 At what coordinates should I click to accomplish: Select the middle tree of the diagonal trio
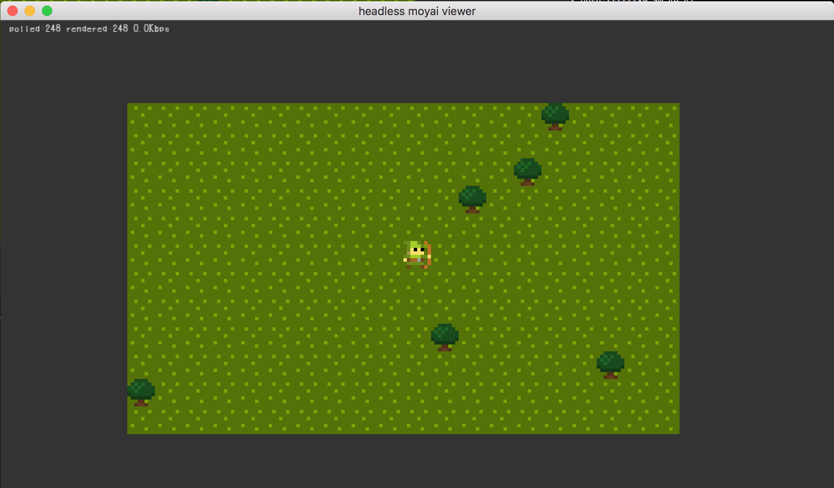click(x=527, y=171)
